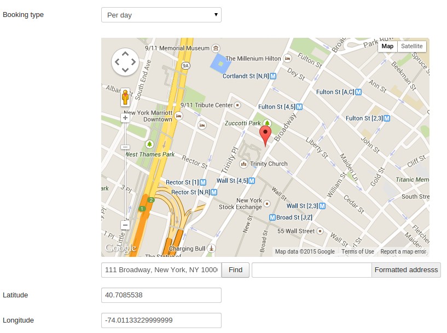This screenshot has height=333, width=447.
Task: Click the Zuccotti Park tree icon
Action: tap(268, 123)
